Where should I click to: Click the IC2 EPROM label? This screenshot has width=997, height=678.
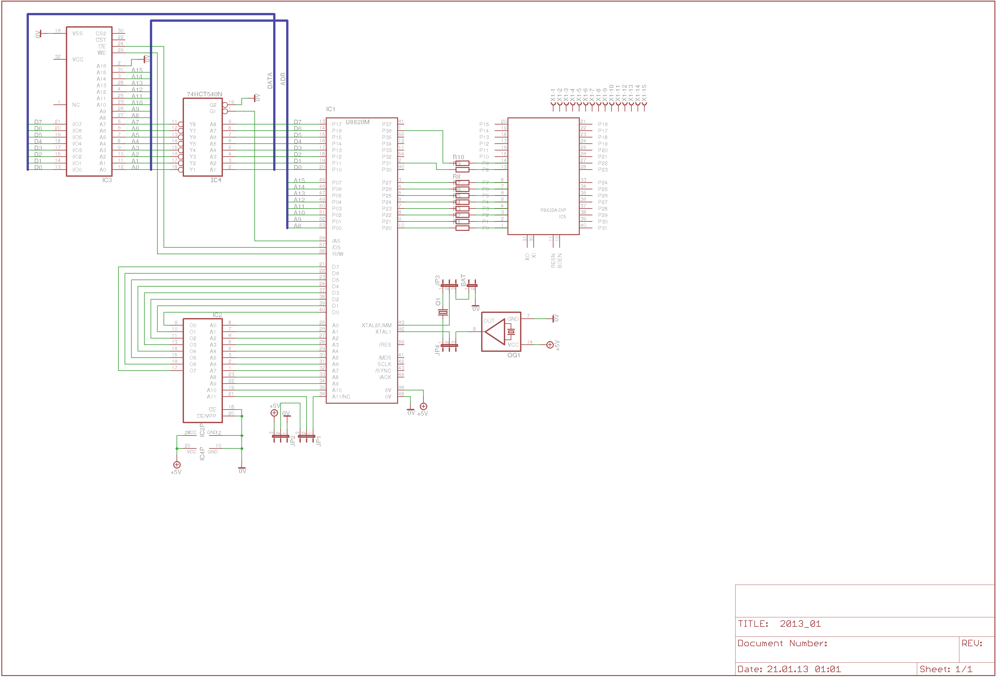point(217,315)
